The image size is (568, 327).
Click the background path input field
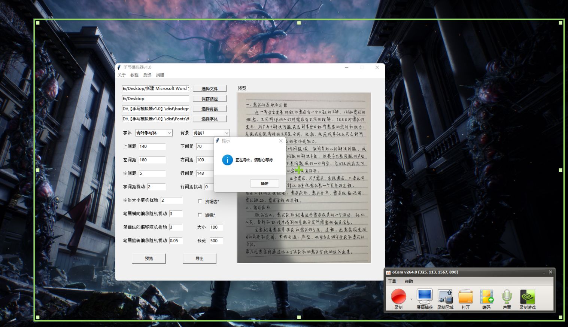156,109
